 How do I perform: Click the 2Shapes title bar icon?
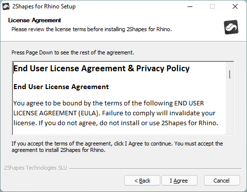[x=6, y=6]
